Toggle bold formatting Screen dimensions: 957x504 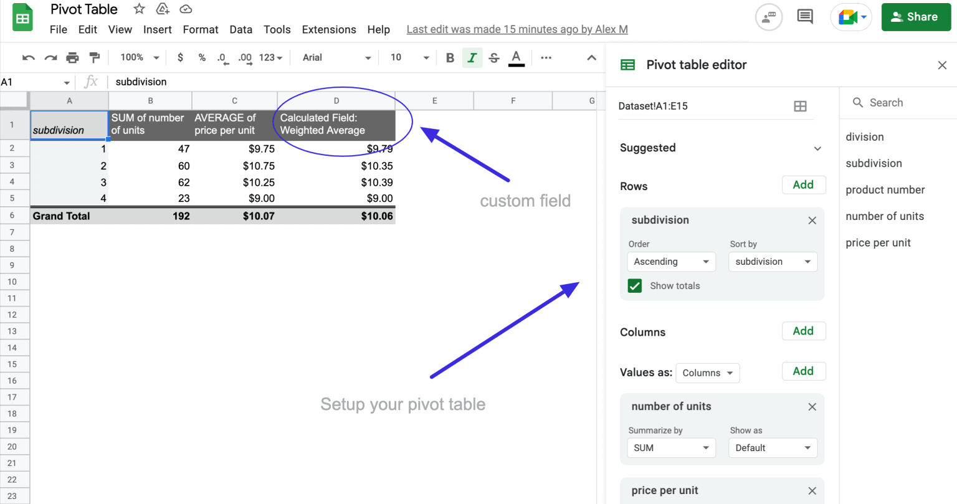pyautogui.click(x=450, y=57)
